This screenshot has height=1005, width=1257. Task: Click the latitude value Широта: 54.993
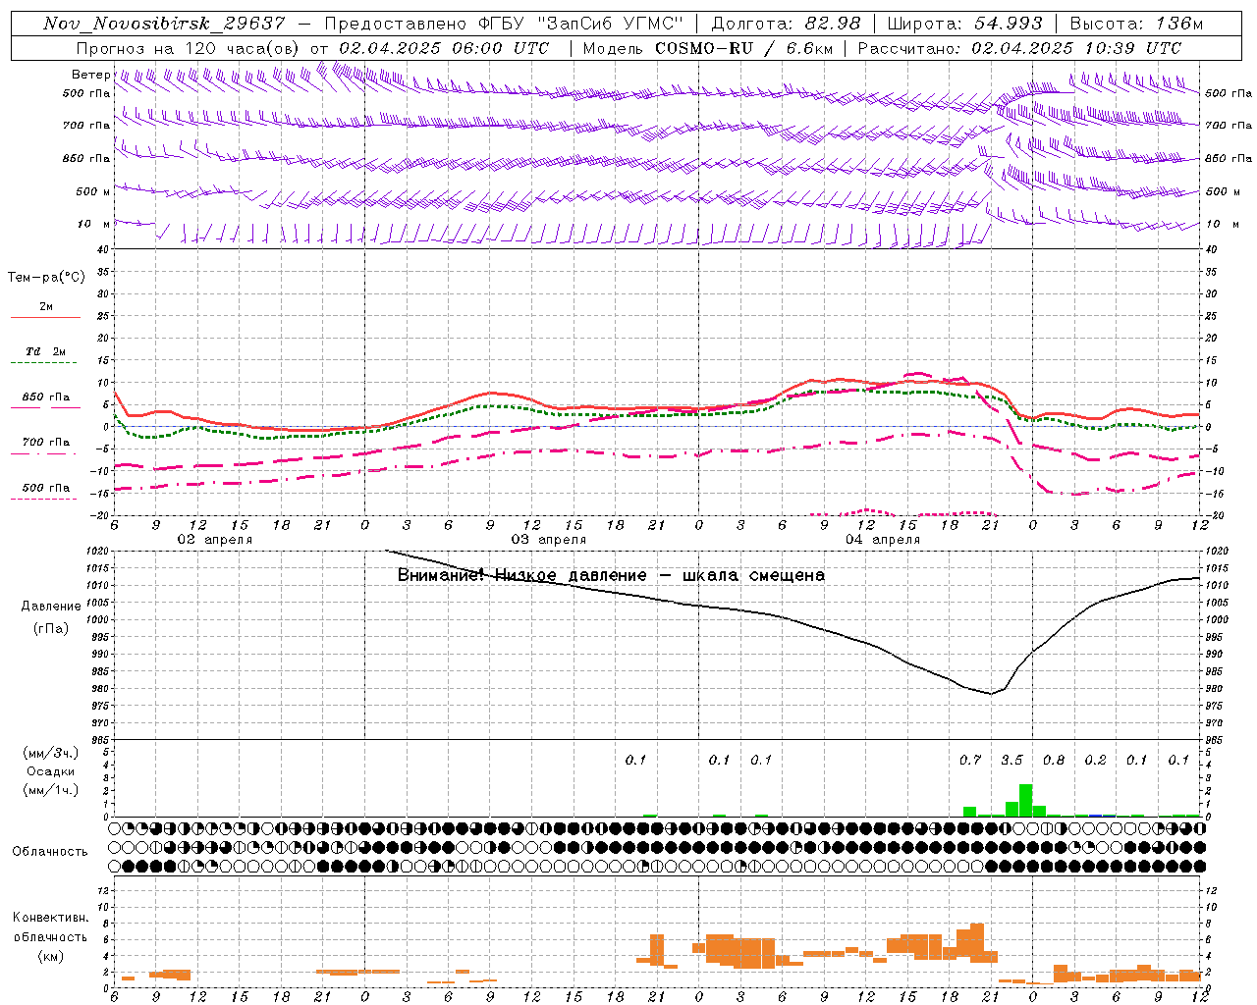click(964, 24)
